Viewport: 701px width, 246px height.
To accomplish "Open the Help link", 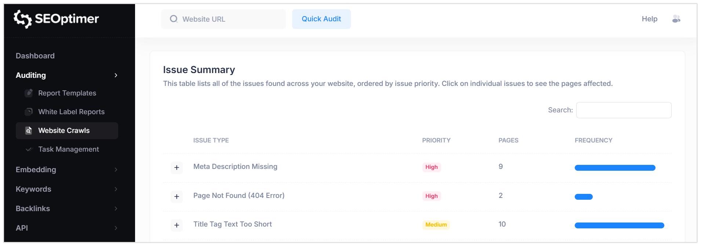I will [x=649, y=19].
